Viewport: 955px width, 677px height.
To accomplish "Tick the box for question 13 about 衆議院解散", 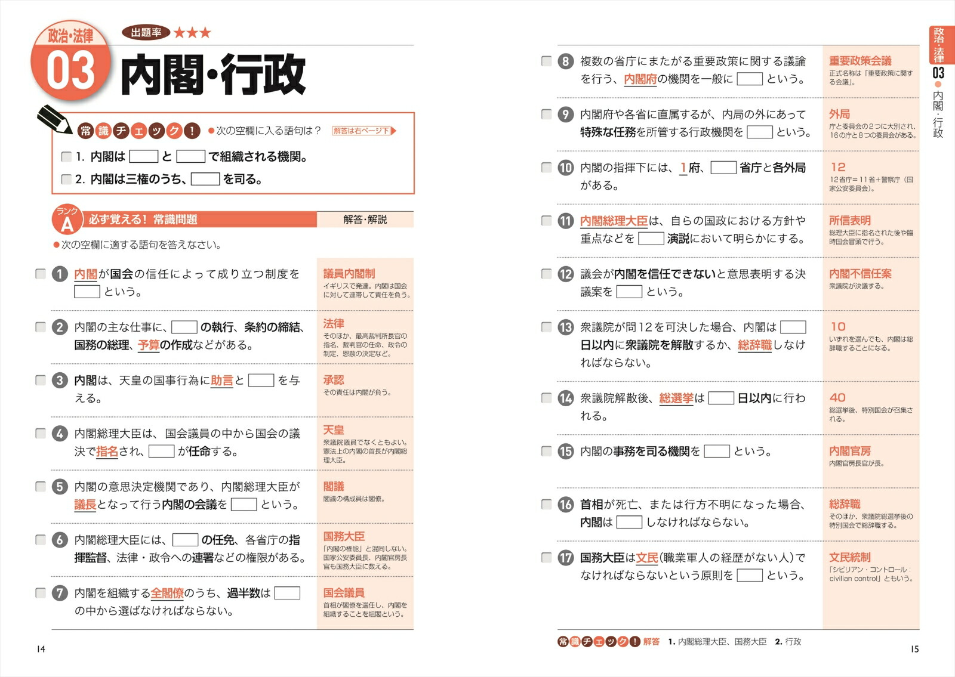I will click(546, 327).
